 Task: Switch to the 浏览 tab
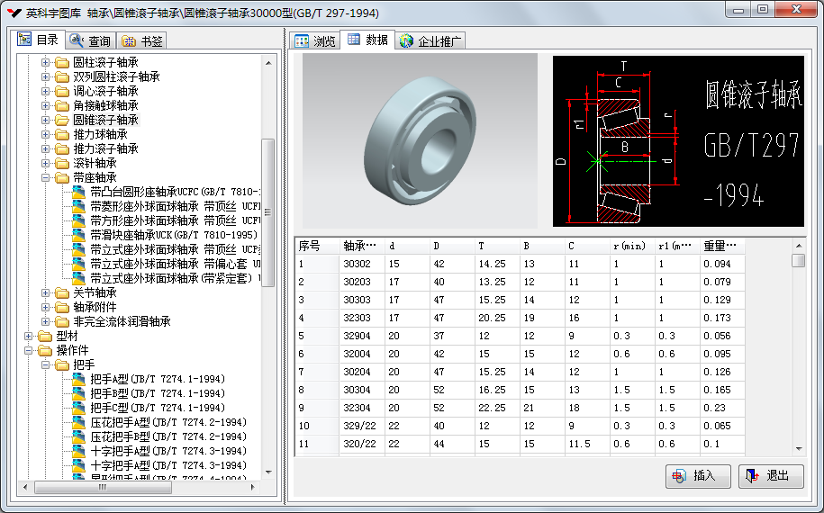click(x=315, y=41)
